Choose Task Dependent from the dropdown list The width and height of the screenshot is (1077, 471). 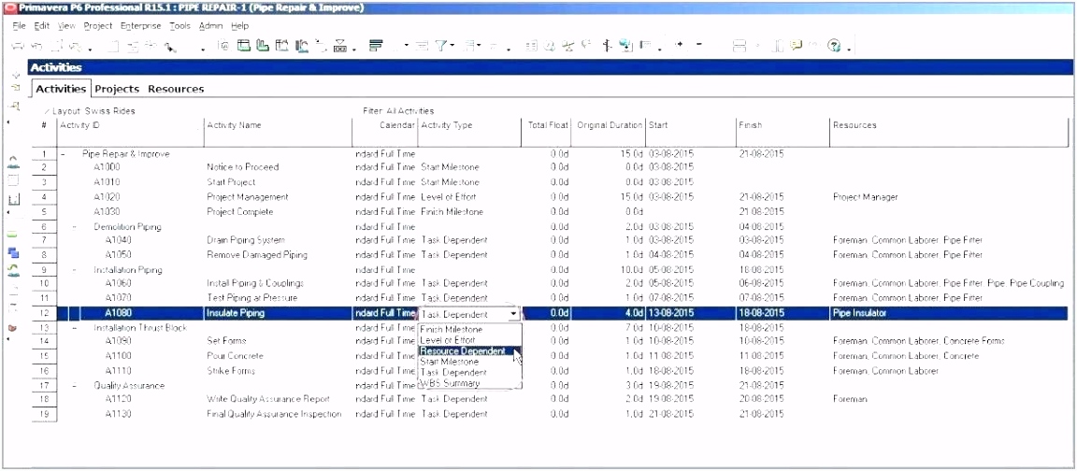point(470,372)
